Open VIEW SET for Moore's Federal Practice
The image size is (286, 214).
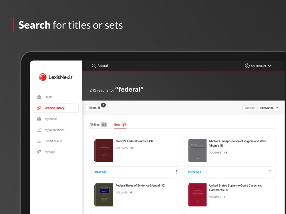101,172
